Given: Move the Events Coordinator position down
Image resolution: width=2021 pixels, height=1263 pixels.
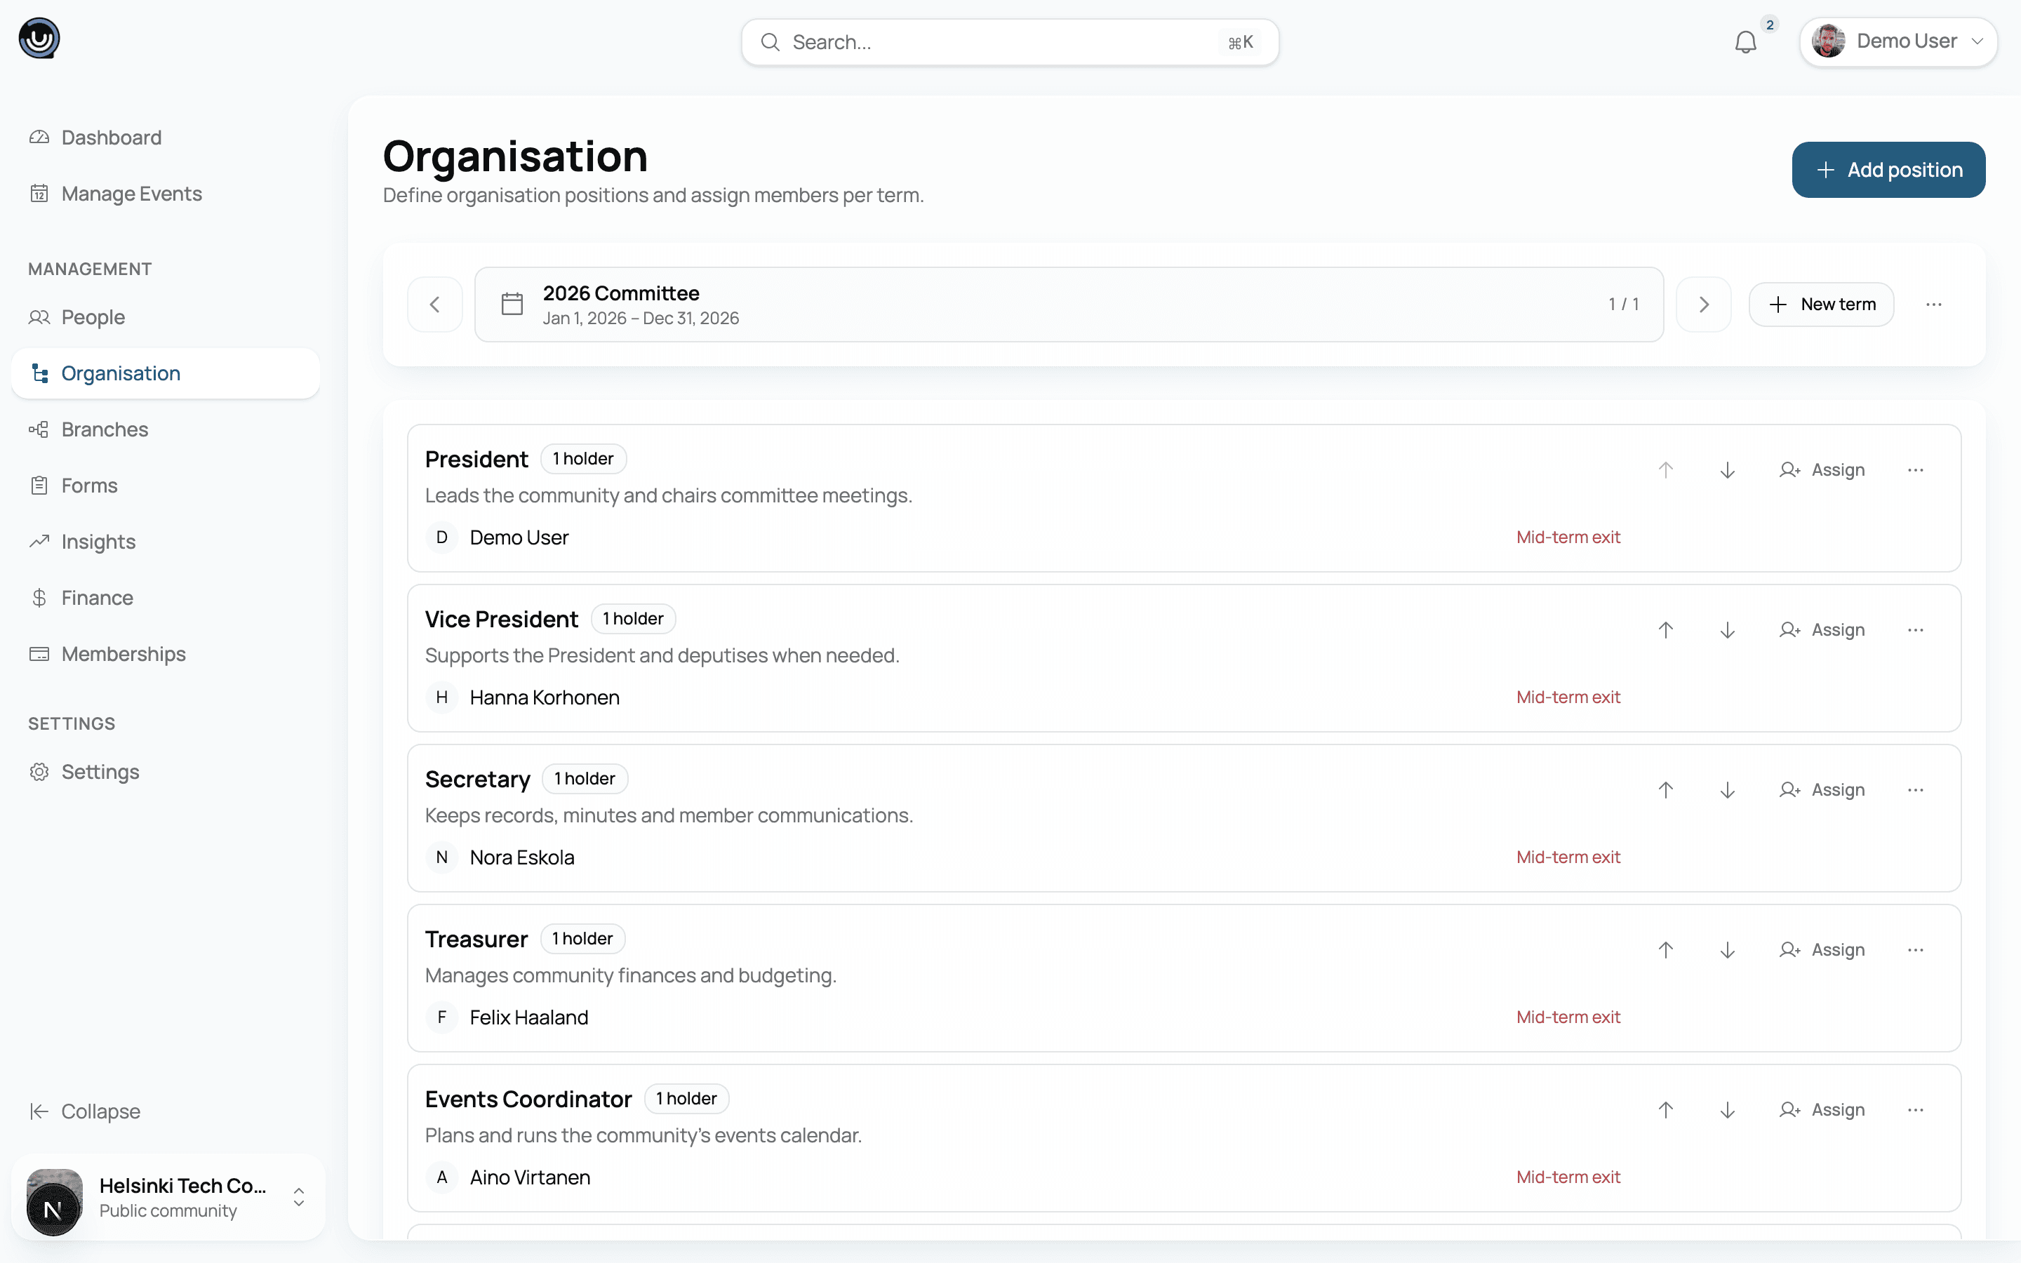Looking at the screenshot, I should click(1727, 1110).
